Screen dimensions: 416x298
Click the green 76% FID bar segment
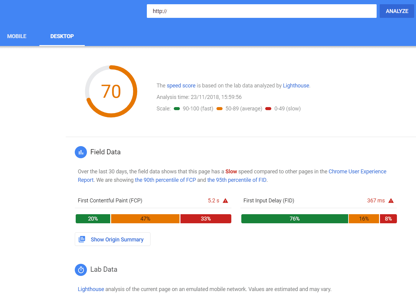295,219
